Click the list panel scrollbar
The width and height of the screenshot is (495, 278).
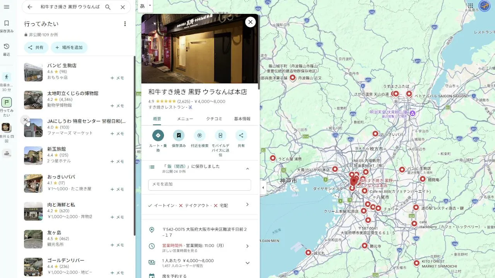(x=134, y=146)
